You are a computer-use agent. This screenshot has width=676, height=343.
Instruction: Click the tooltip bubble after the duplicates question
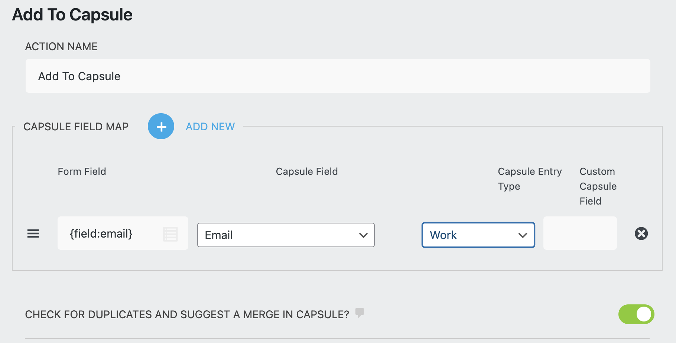click(x=359, y=314)
